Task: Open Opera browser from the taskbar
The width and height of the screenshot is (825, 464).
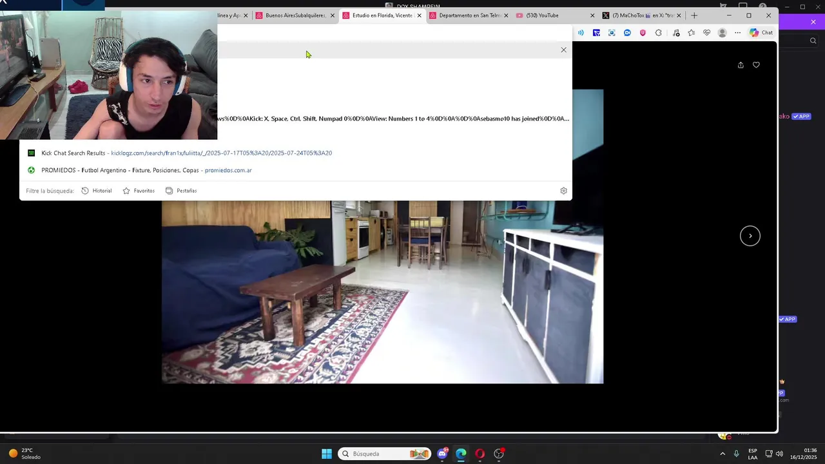Action: [x=480, y=454]
